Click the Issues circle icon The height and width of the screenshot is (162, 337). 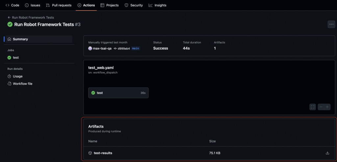[27, 5]
